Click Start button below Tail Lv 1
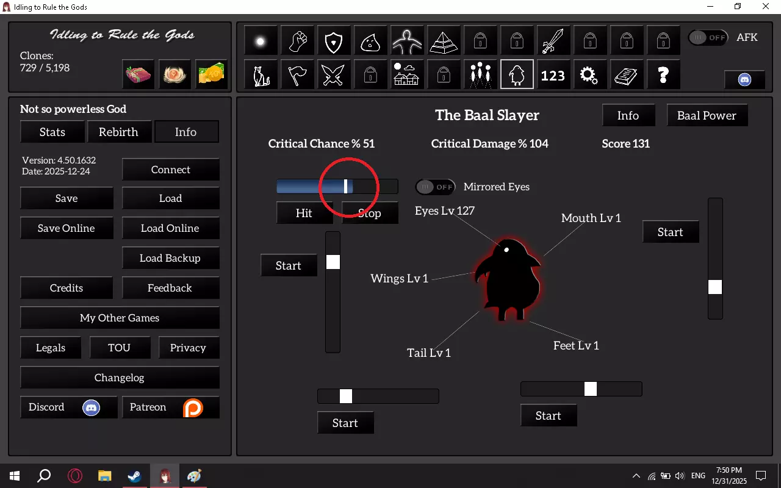The image size is (781, 488). pos(345,423)
